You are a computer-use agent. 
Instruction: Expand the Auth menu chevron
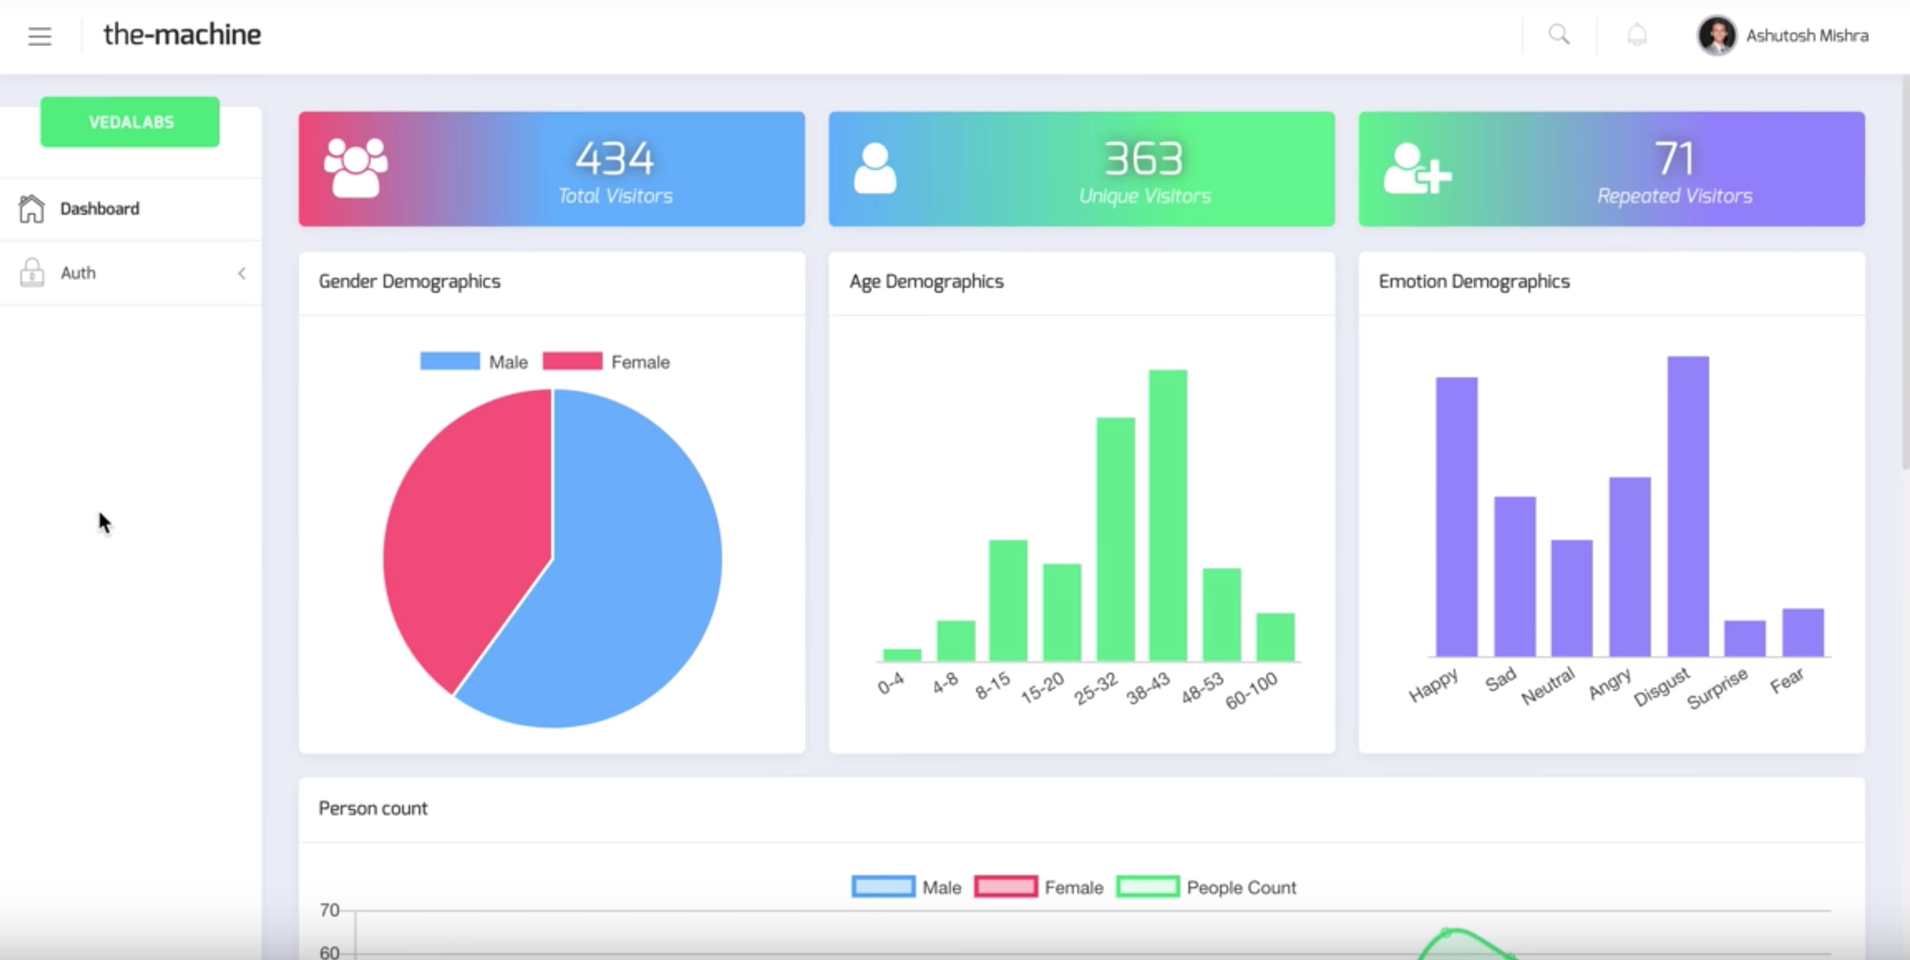point(242,274)
